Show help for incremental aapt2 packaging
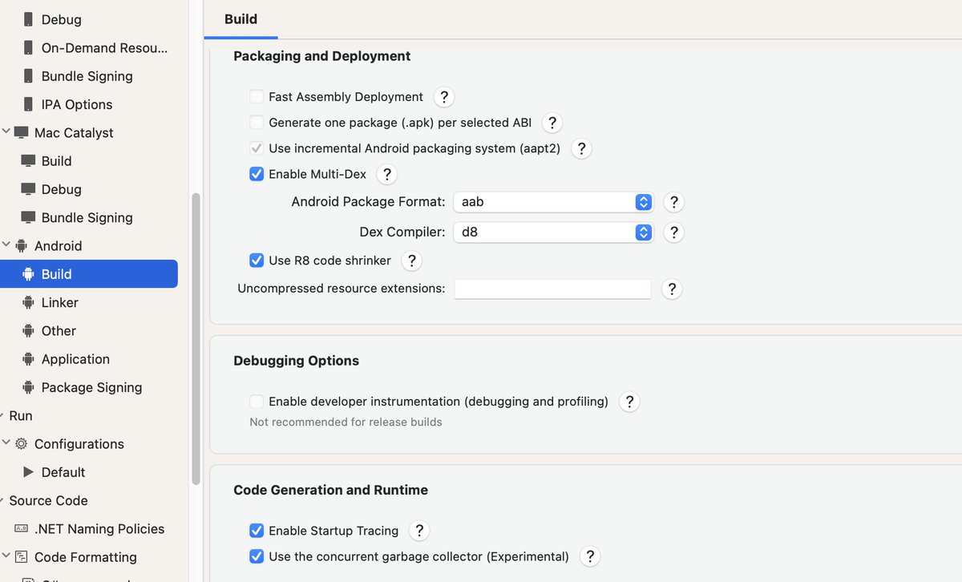 (581, 148)
